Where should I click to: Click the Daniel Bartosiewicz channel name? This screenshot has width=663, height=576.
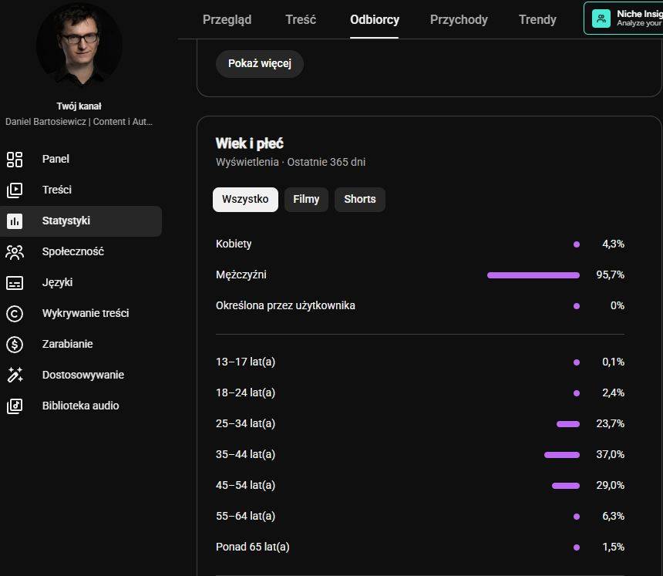coord(79,122)
